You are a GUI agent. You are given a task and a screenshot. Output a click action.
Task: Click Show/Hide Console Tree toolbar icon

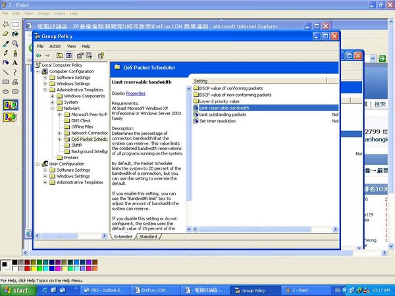[x=68, y=55]
